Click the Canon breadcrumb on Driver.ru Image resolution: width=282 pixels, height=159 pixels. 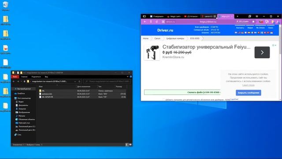(x=157, y=38)
